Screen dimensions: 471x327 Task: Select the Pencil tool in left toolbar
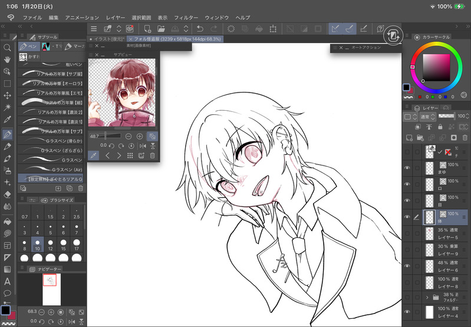click(x=7, y=146)
